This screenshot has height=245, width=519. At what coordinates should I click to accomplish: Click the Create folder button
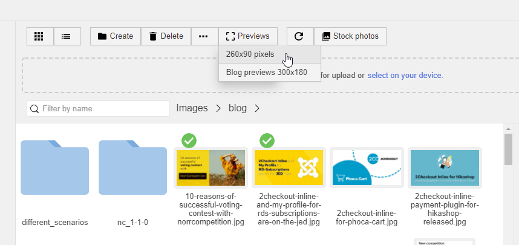coord(115,36)
